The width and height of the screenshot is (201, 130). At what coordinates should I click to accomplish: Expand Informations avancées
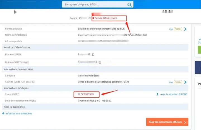(19, 113)
